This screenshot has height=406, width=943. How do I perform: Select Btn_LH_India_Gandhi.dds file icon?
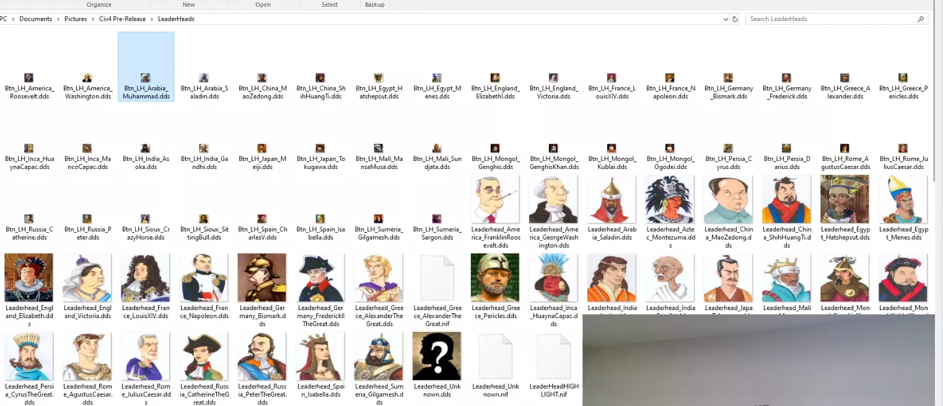click(203, 149)
